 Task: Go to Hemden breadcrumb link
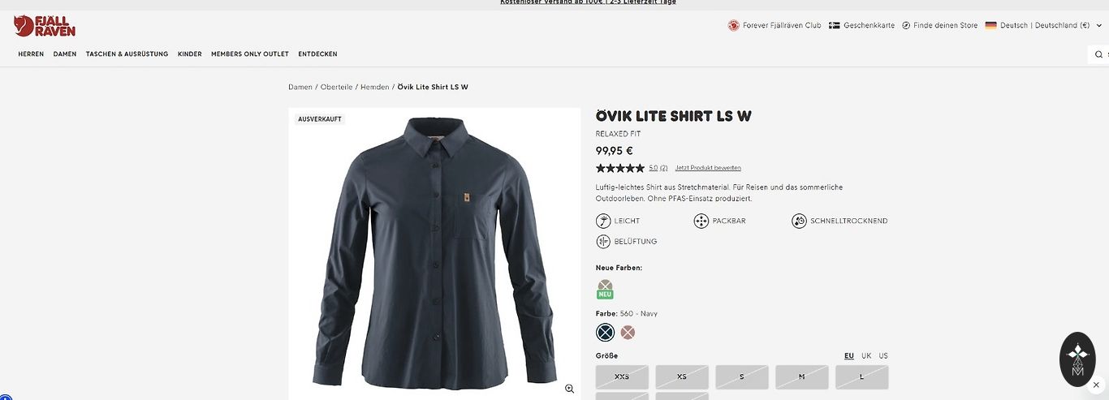click(375, 87)
